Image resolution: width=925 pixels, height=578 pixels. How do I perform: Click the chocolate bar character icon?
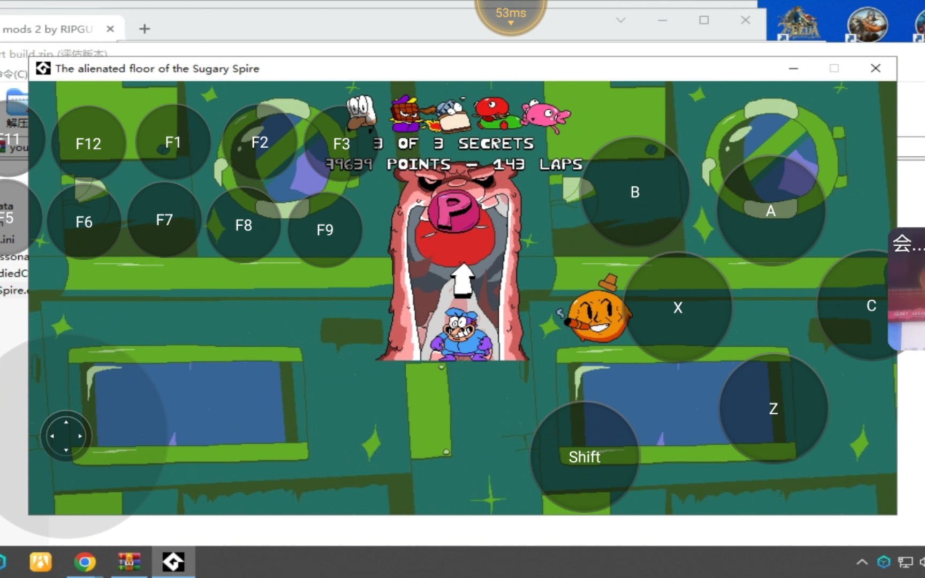[x=406, y=113]
